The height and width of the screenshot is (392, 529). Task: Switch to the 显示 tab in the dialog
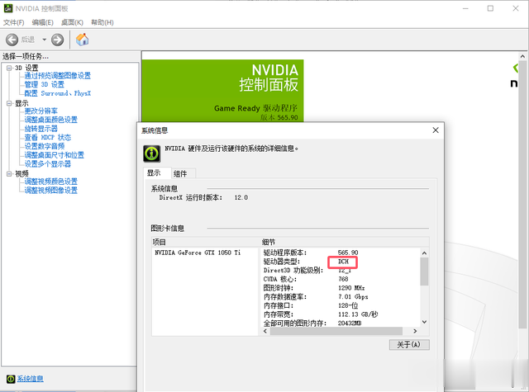tap(157, 173)
